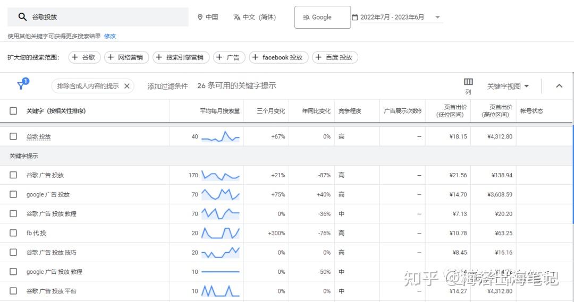Add facebook 投放 to search scope
Image resolution: width=574 pixels, height=302 pixels.
tap(278, 57)
